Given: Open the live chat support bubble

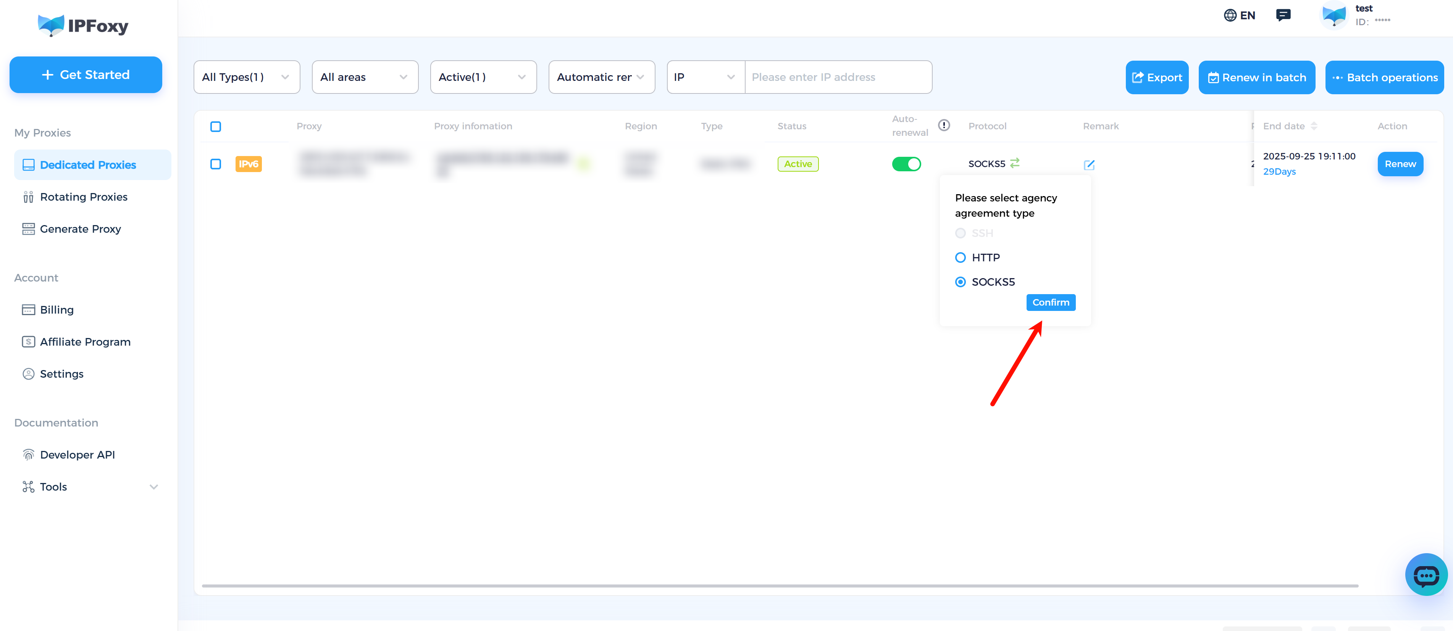Looking at the screenshot, I should click(1426, 575).
